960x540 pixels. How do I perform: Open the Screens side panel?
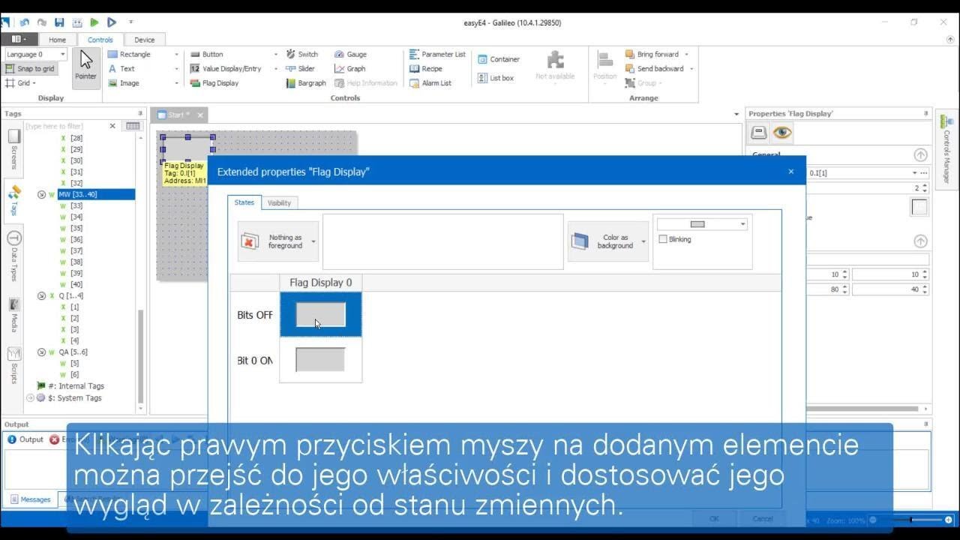coord(14,150)
